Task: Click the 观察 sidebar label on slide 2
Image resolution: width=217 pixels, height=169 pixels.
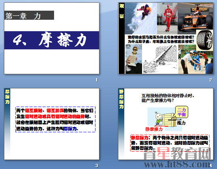Action: (x=122, y=11)
